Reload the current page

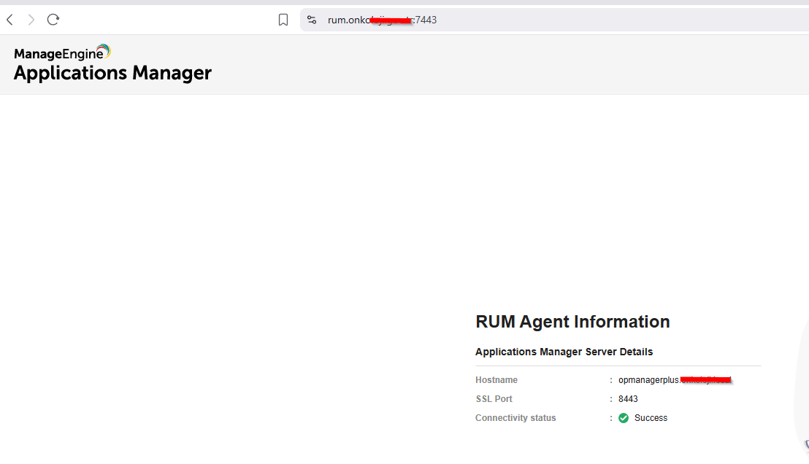pyautogui.click(x=53, y=20)
